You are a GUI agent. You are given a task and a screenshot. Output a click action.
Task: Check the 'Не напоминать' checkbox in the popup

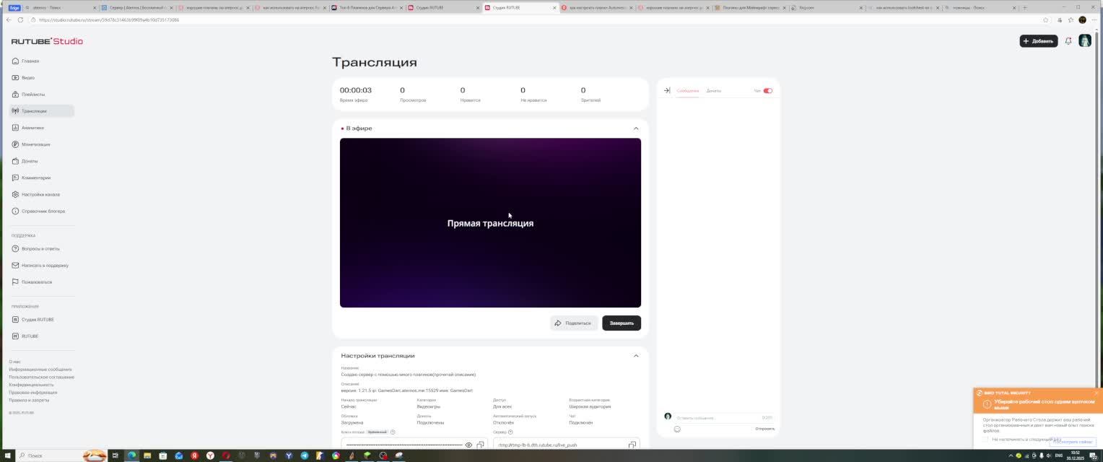pyautogui.click(x=985, y=439)
